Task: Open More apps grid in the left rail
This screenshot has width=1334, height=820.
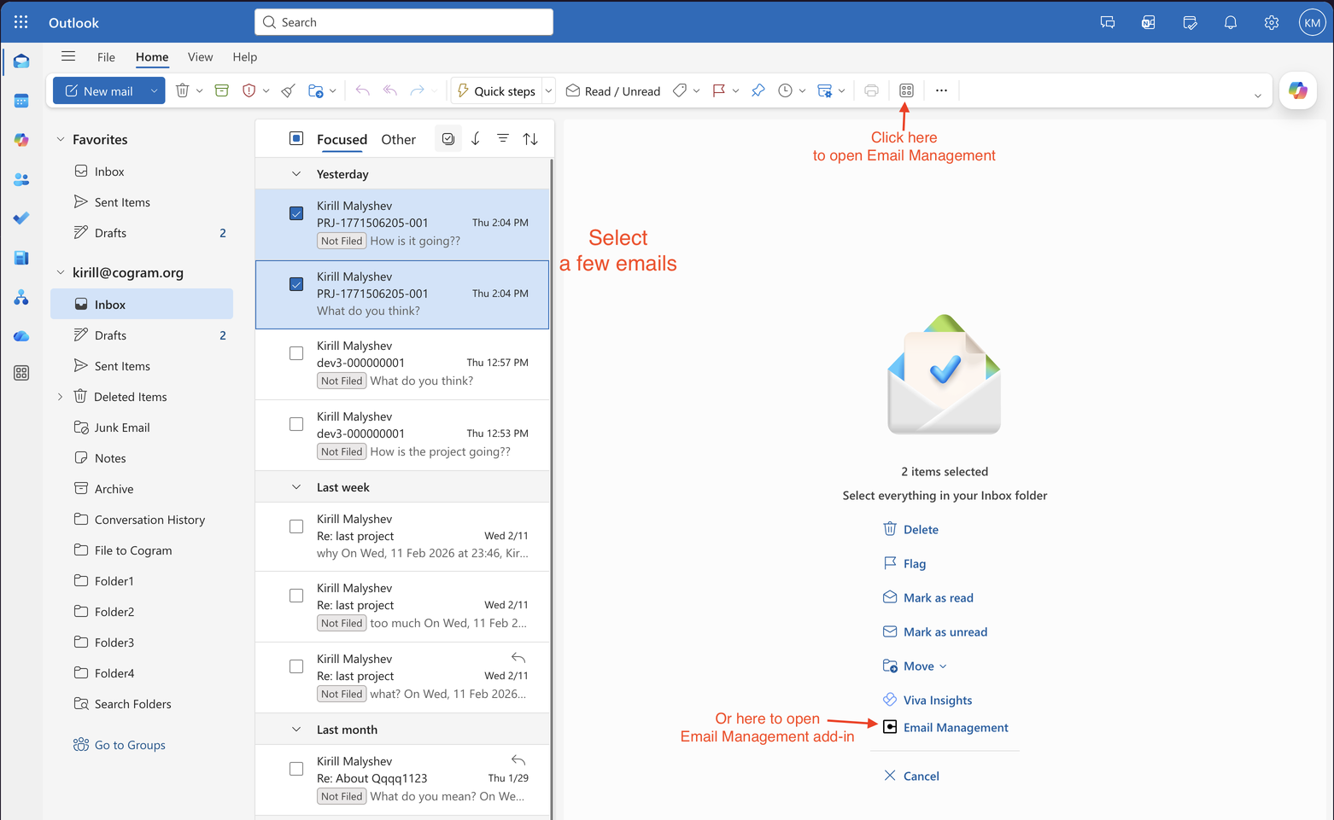Action: (x=21, y=373)
